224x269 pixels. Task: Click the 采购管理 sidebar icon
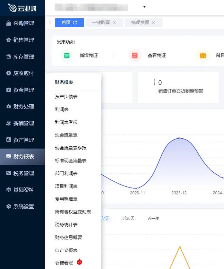point(9,23)
